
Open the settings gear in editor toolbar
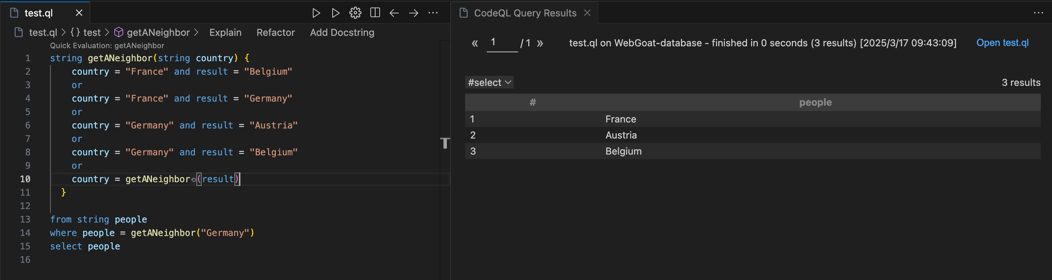tap(355, 13)
